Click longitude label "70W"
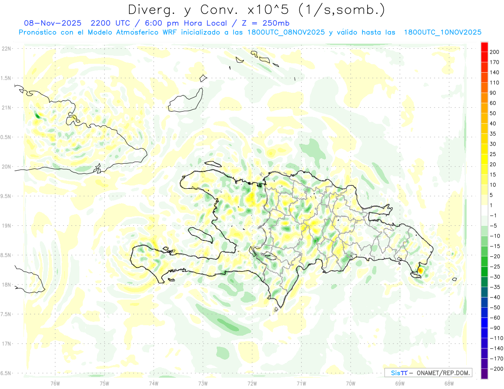The width and height of the screenshot is (504, 389). tap(351, 383)
